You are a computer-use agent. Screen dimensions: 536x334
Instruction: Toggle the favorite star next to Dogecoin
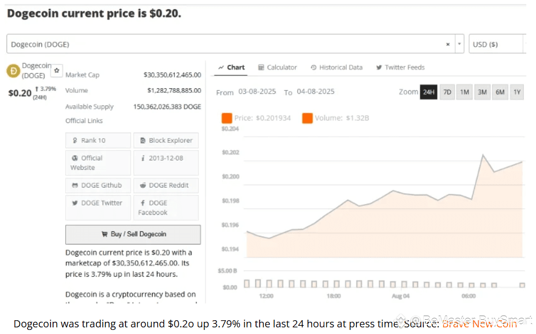pos(57,70)
